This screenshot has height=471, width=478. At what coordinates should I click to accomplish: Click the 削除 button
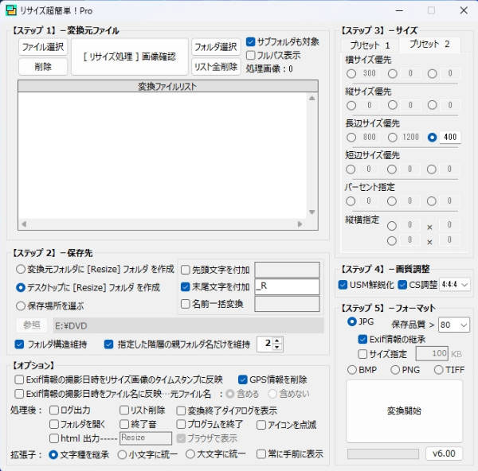pyautogui.click(x=43, y=67)
